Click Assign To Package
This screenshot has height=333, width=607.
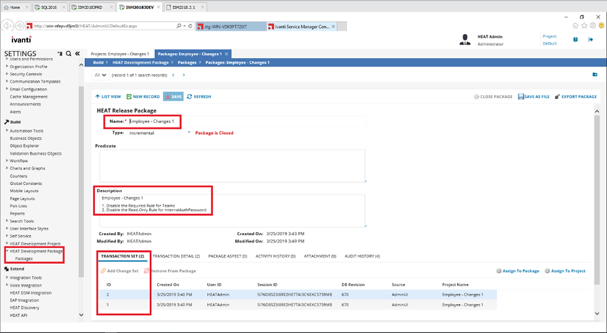pyautogui.click(x=518, y=271)
